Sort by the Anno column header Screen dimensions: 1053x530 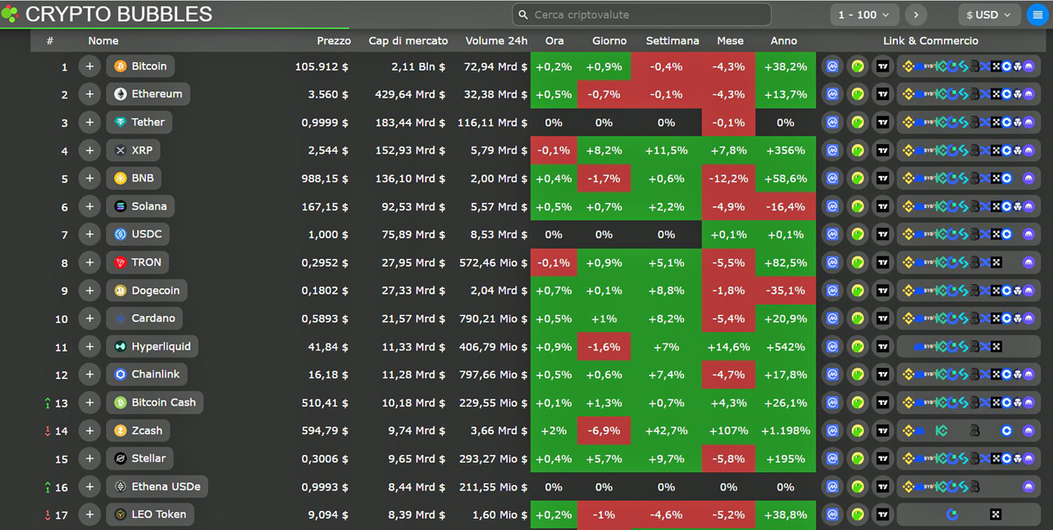click(785, 41)
